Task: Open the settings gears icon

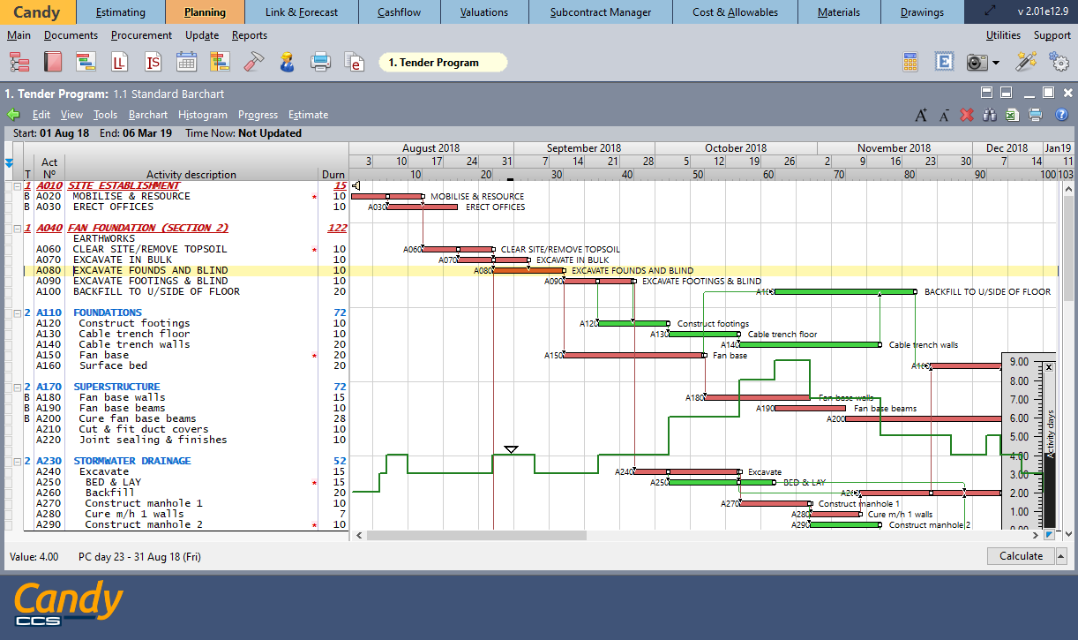Action: (x=1059, y=62)
